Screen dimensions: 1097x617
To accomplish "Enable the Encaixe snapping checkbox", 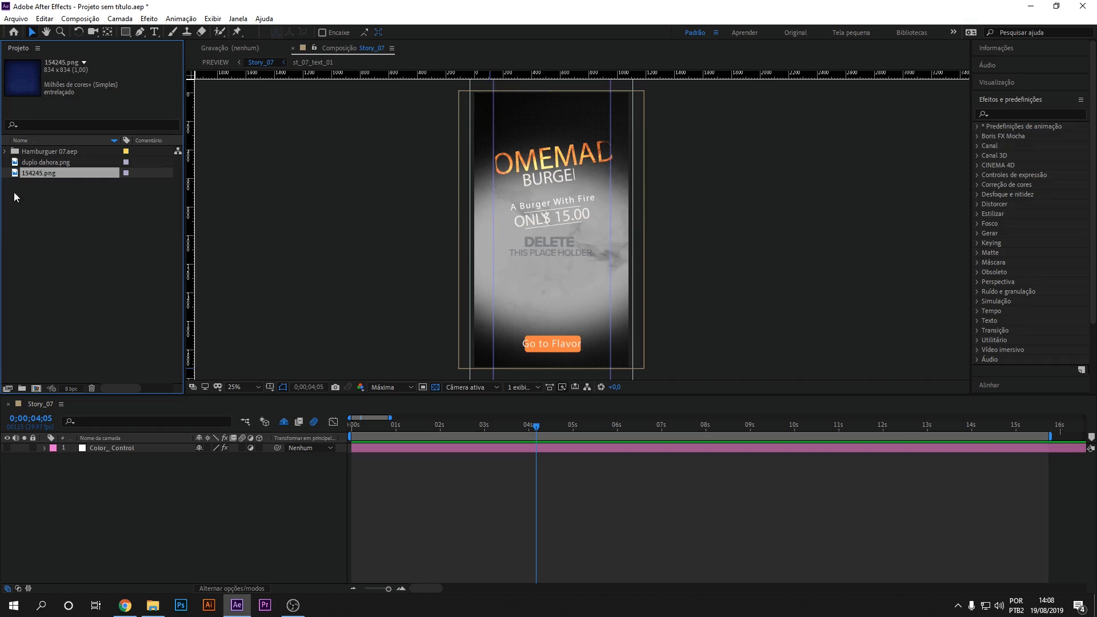I will click(x=322, y=33).
